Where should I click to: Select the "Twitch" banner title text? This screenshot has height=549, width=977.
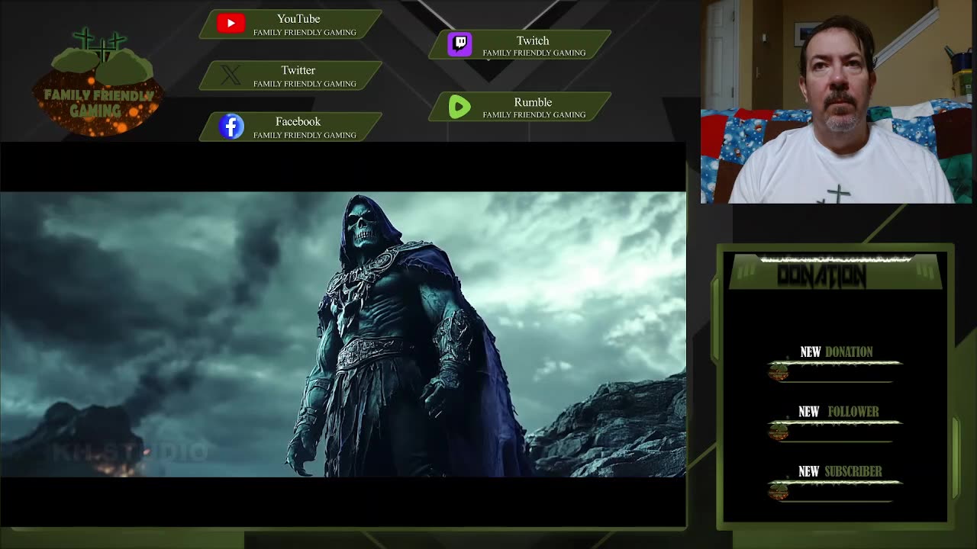click(x=533, y=40)
